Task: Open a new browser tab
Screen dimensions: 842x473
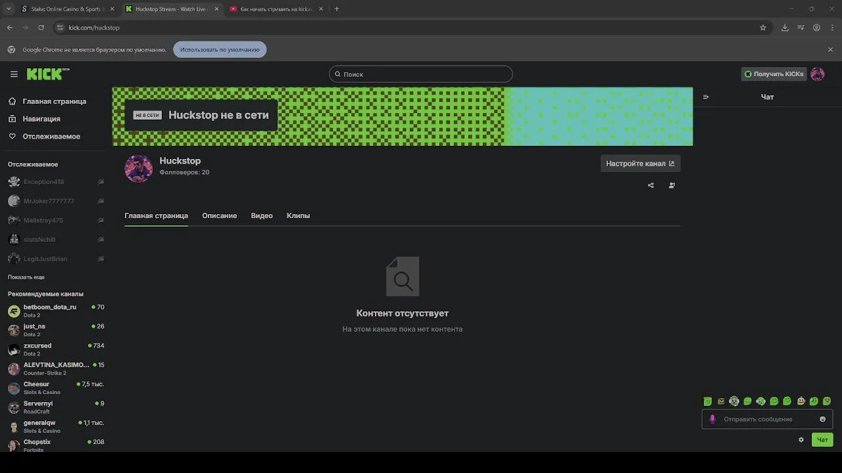Action: coord(337,9)
